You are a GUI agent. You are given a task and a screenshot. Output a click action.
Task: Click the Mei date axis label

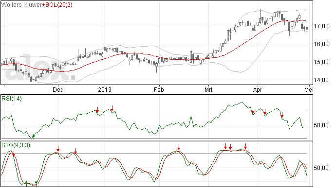309,89
